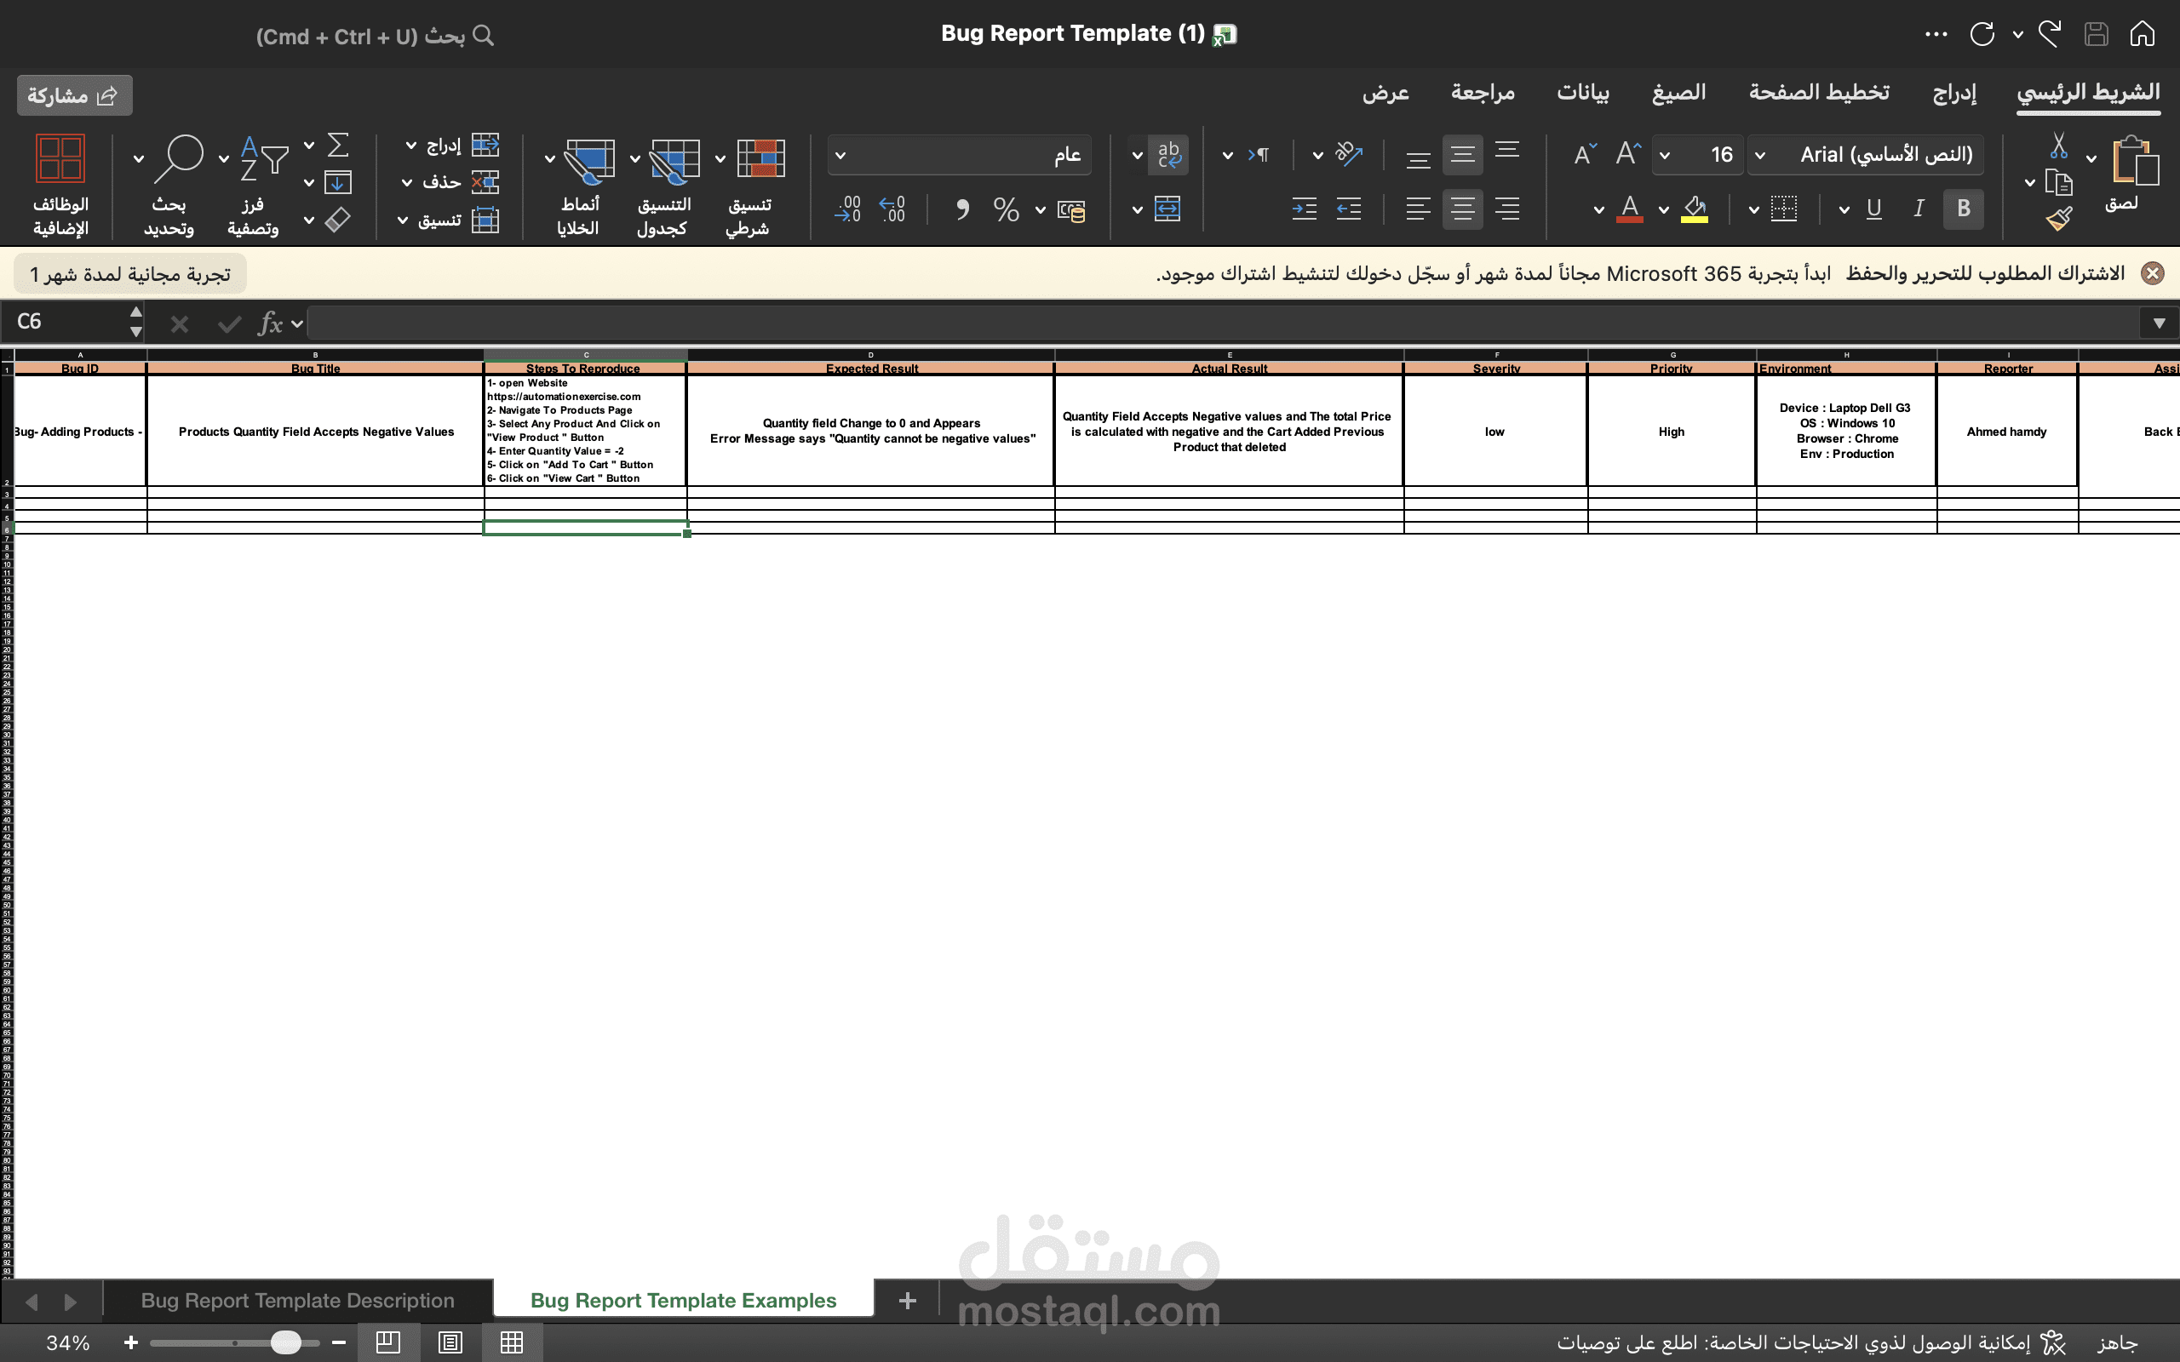Click the one-month free trial button
This screenshot has width=2180, height=1362.
pos(129,274)
